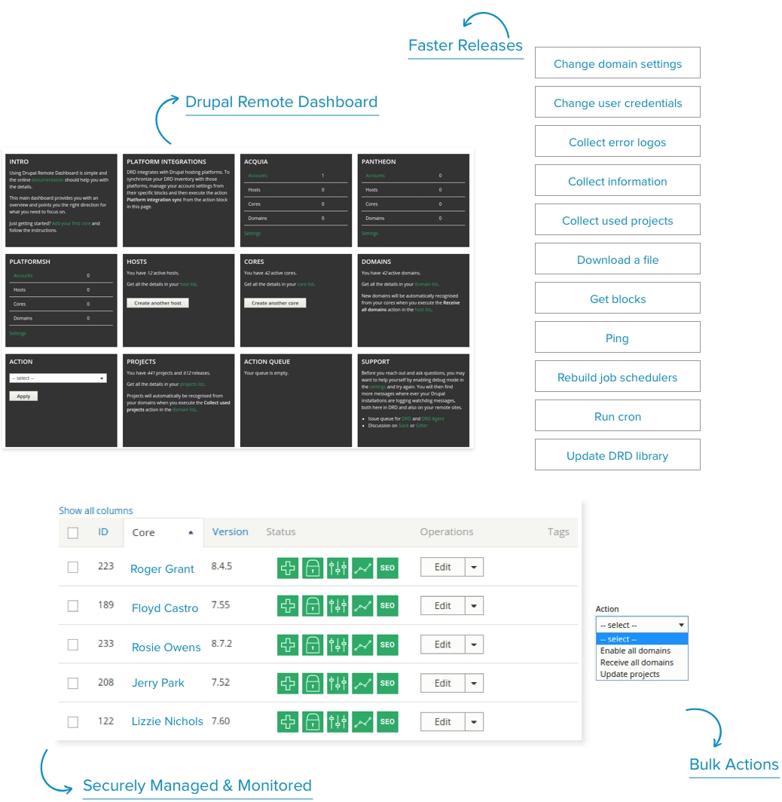
Task: Open the bulk Action select box beside the table
Action: [642, 625]
